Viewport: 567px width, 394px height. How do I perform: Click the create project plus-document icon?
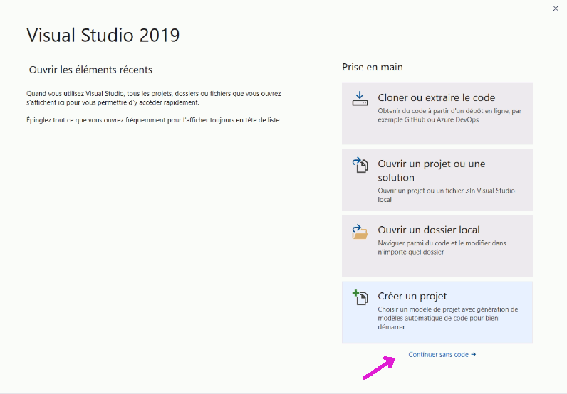[x=360, y=297]
